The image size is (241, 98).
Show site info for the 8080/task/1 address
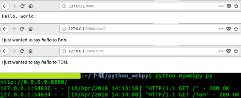coord(64,29)
